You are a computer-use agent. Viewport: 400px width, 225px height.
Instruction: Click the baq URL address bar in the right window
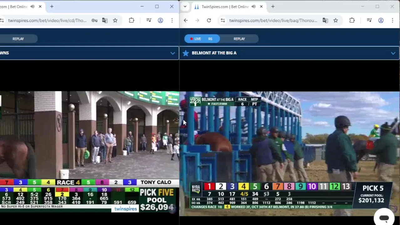[273, 21]
